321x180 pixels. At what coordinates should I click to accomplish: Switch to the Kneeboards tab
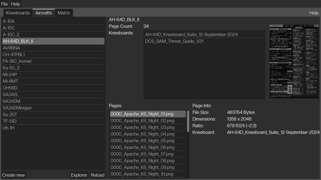coord(18,13)
